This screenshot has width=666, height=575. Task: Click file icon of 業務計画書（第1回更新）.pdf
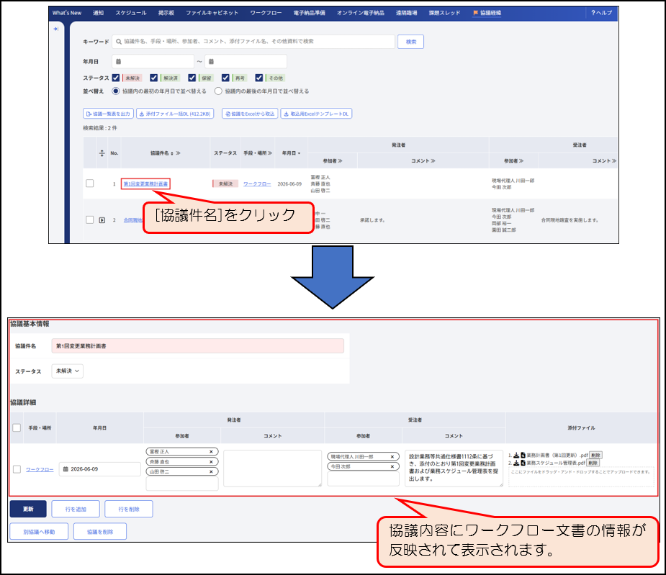[x=523, y=455]
